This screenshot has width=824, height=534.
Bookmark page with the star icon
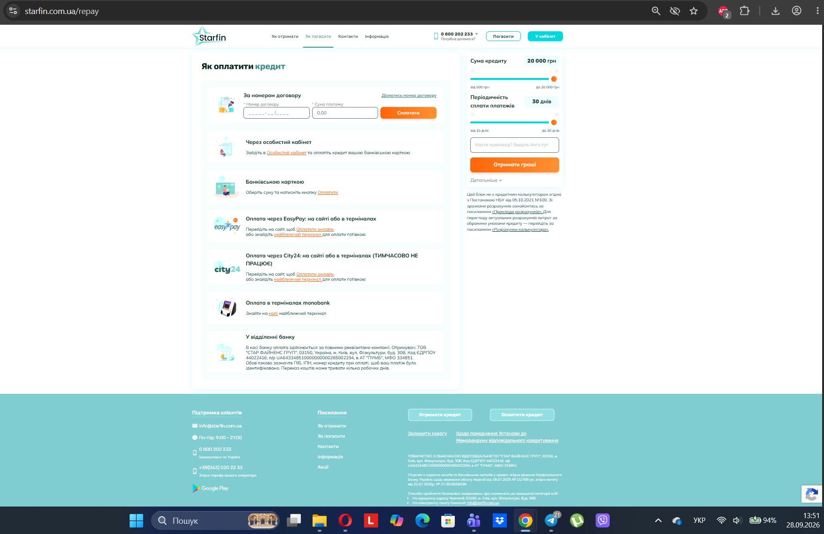click(693, 11)
